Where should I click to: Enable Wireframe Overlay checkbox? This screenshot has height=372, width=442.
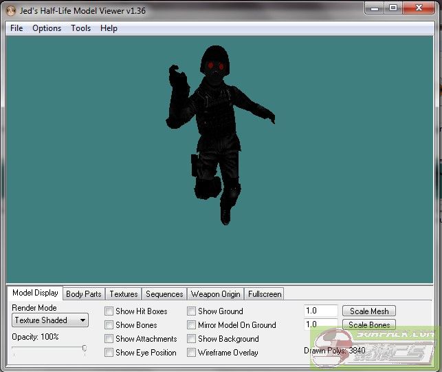tap(191, 353)
